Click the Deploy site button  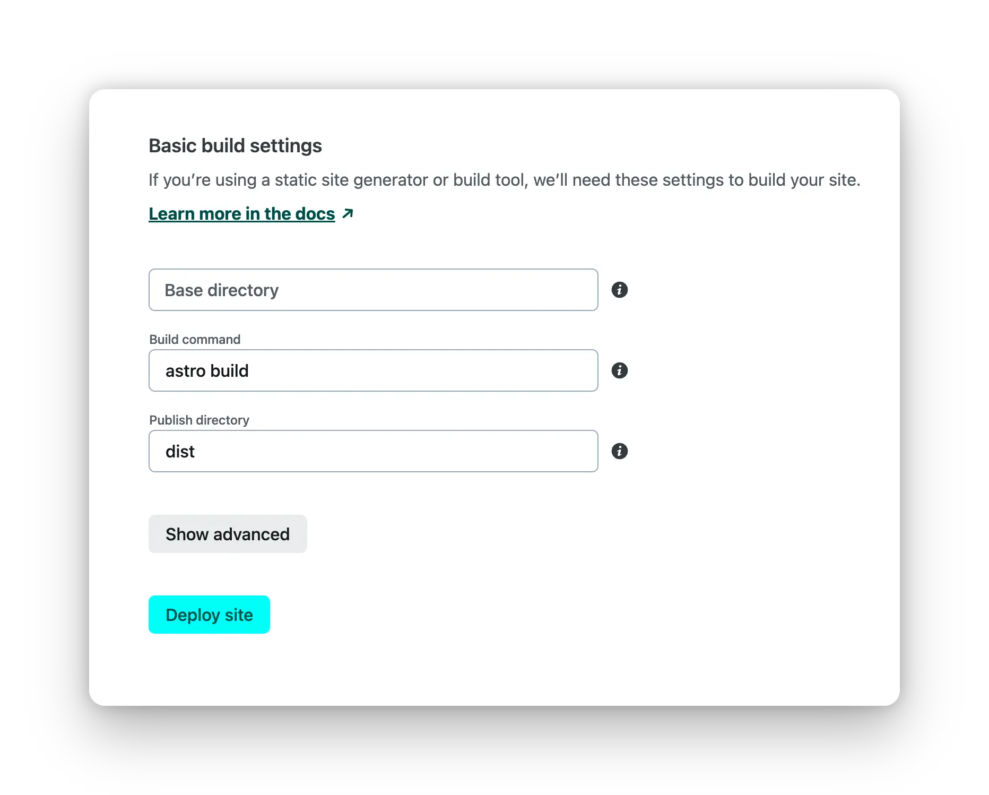click(x=209, y=615)
